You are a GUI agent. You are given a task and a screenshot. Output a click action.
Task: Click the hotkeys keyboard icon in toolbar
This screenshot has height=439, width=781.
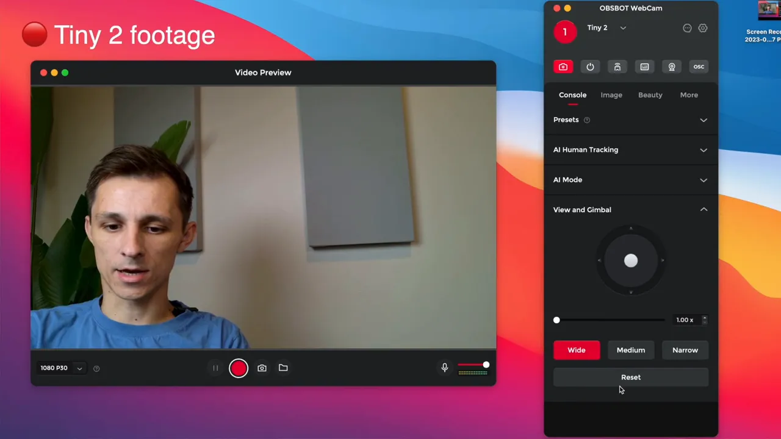(x=644, y=66)
